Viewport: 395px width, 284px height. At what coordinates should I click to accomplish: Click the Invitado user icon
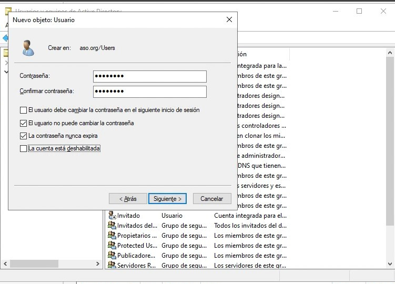coord(112,215)
